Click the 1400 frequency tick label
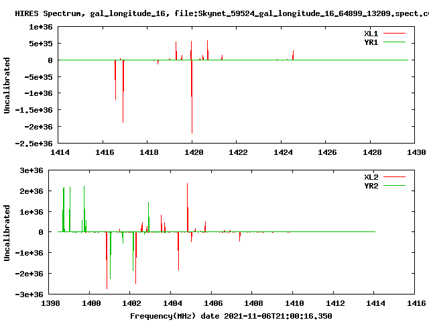Image resolution: width=429 pixels, height=322 pixels. pyautogui.click(x=91, y=303)
